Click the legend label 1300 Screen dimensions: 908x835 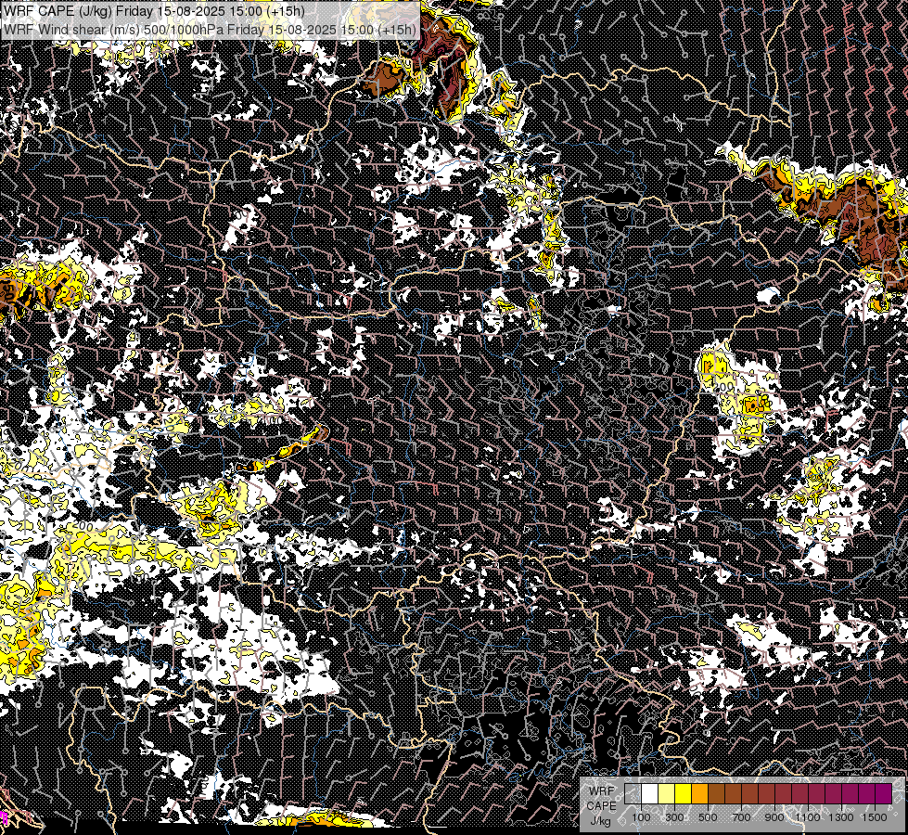pos(841,817)
